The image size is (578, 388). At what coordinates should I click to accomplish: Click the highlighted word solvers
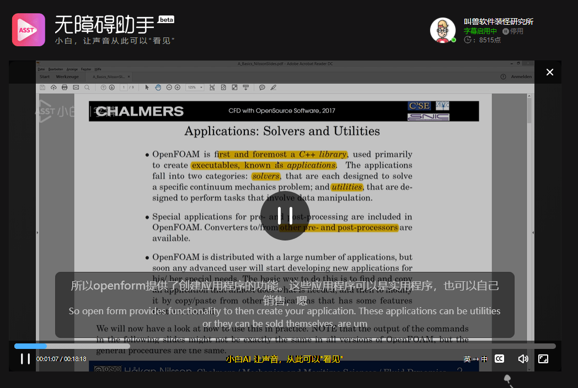(x=266, y=176)
